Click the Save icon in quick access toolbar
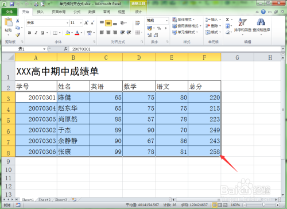Image resolution: width=287 pixels, height=209 pixels. click(x=11, y=4)
